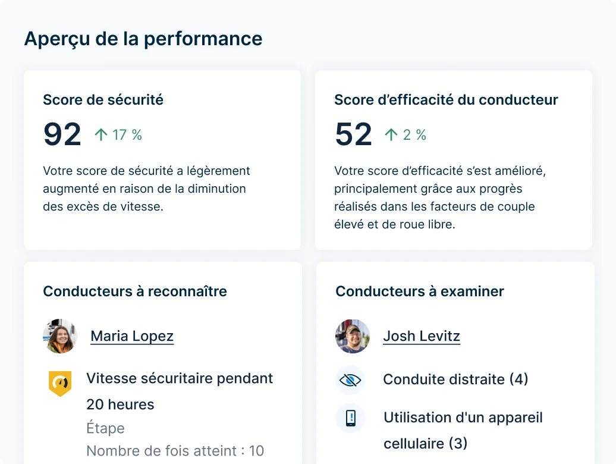Click the Conducteurs à examiner header
Screen dimensions: 616x464
(x=419, y=291)
